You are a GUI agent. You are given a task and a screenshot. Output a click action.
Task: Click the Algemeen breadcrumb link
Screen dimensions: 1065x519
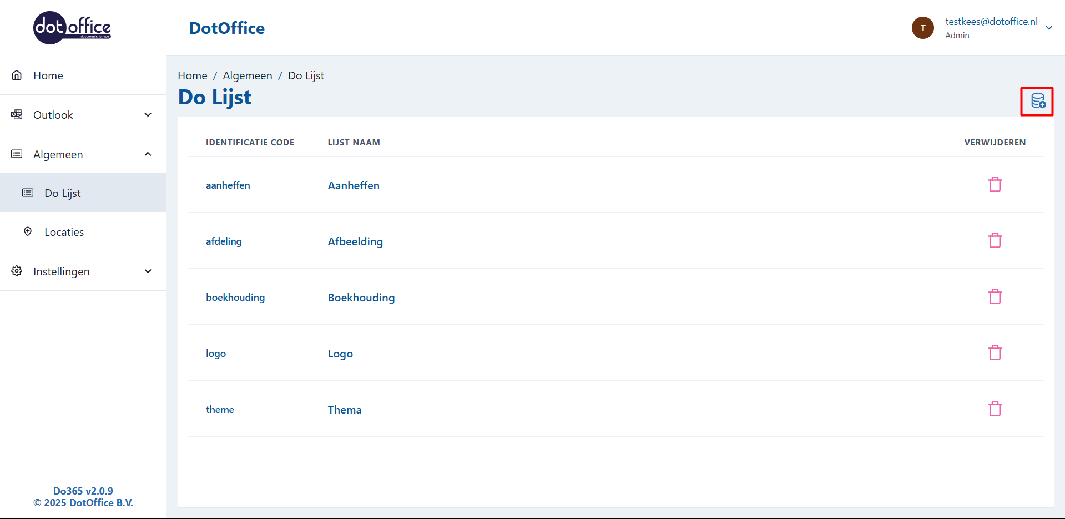(x=248, y=75)
